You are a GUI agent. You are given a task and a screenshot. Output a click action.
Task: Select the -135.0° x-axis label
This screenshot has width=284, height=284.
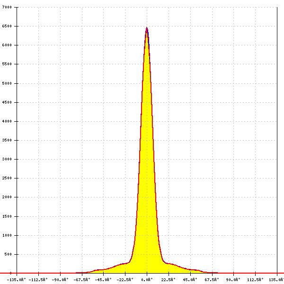point(17,280)
